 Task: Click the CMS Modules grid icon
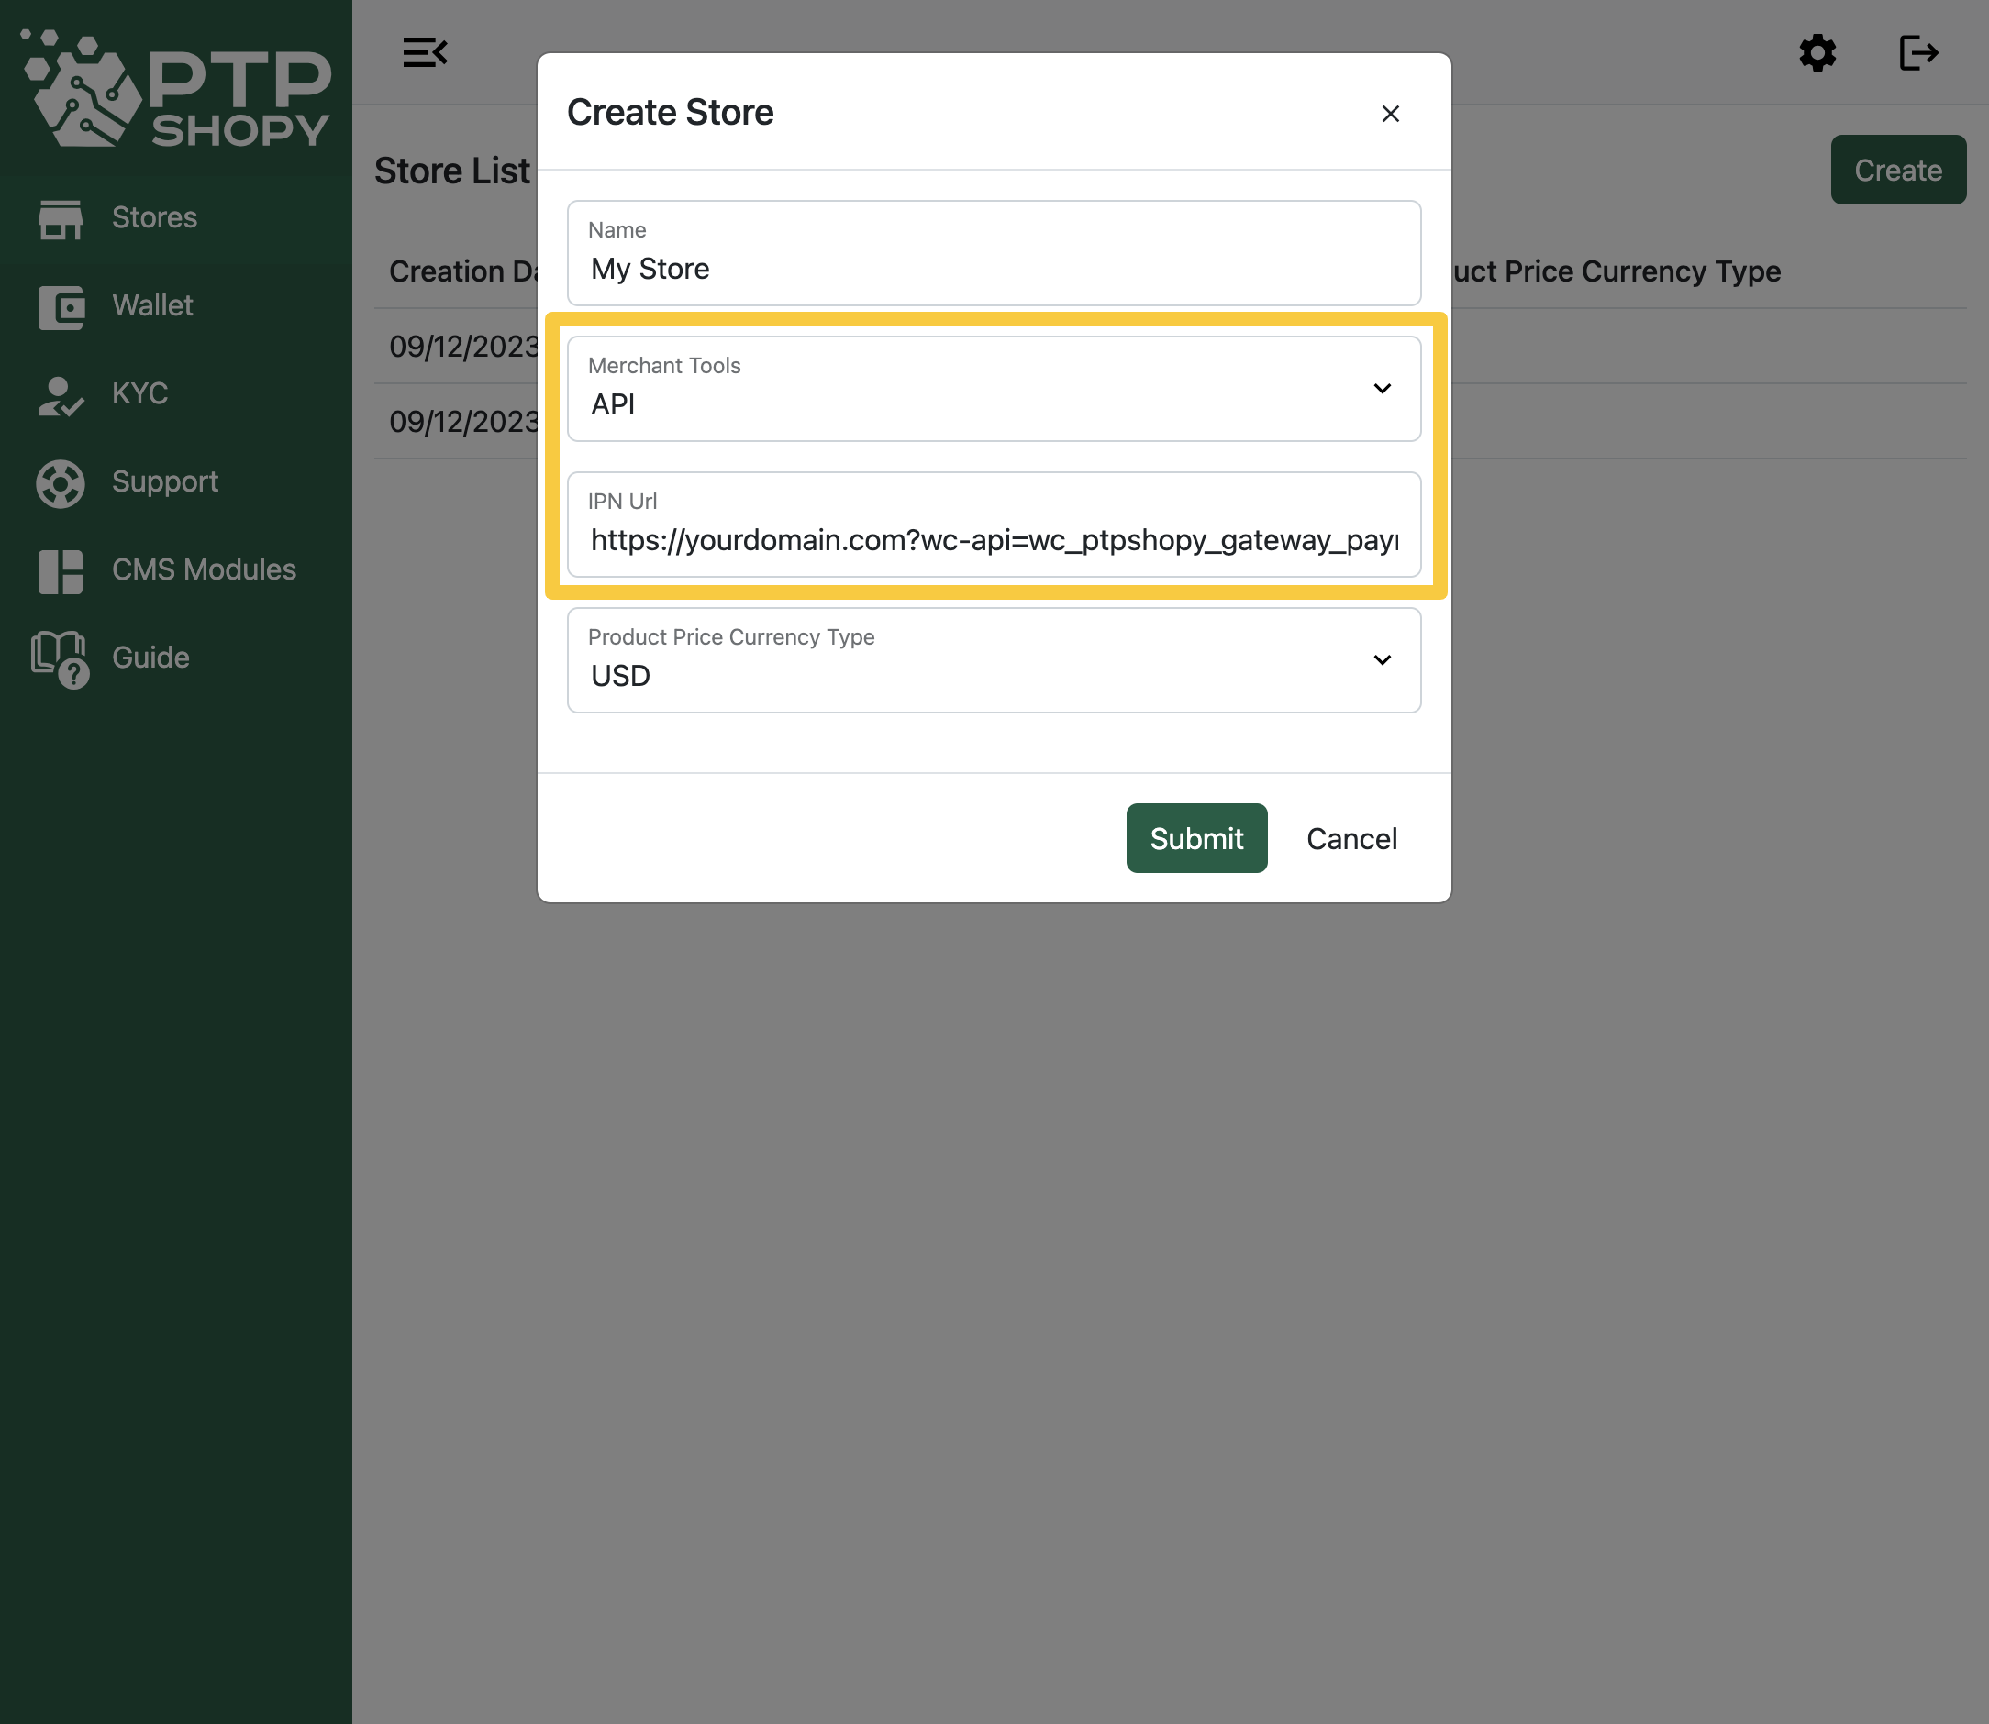coord(61,571)
